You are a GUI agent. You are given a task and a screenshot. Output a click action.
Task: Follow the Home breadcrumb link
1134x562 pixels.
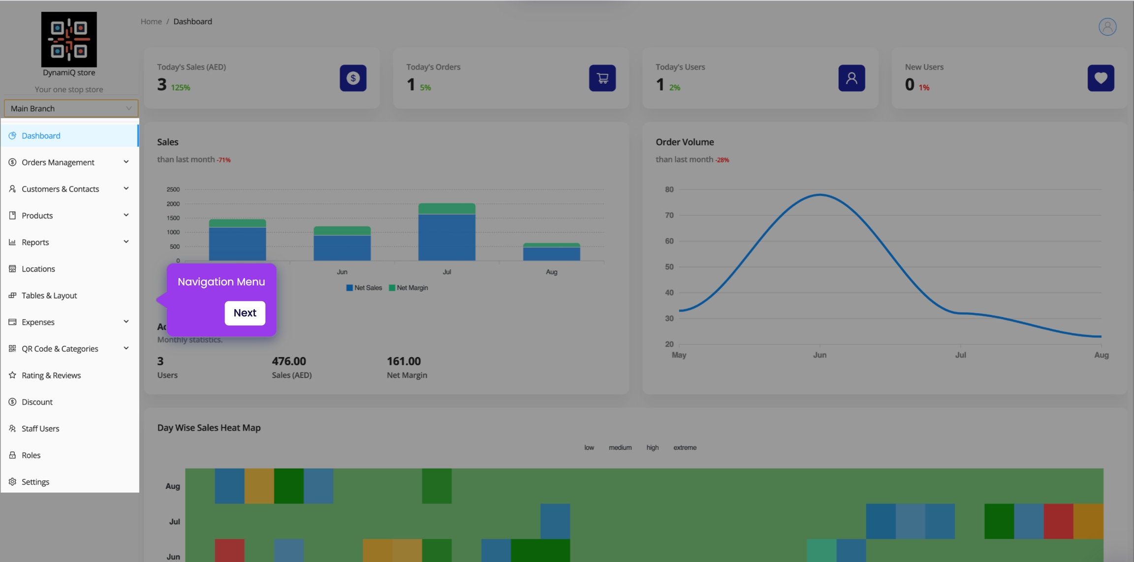151,21
